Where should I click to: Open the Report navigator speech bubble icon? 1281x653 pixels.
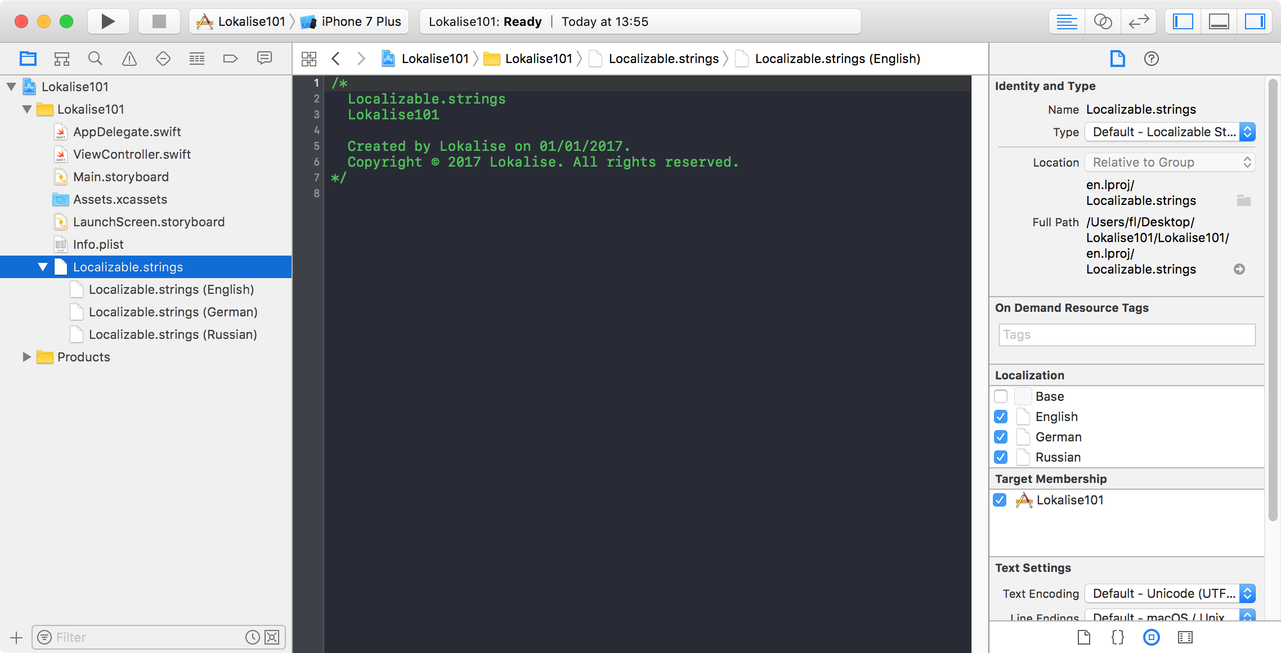[x=265, y=59]
